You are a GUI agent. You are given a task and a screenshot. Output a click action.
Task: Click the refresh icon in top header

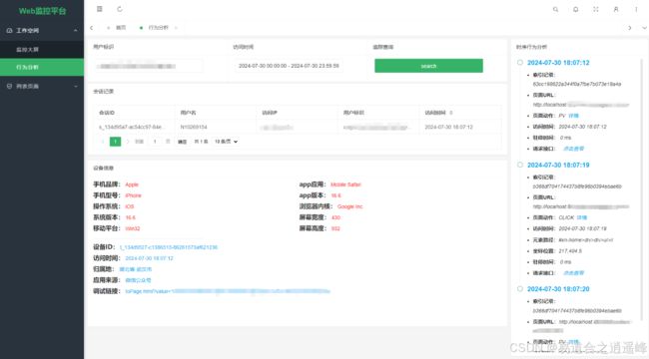[120, 9]
